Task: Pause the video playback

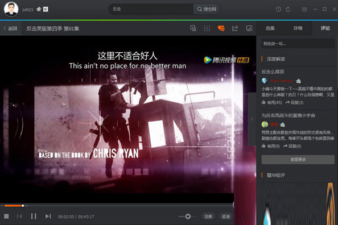Action: pos(34,216)
